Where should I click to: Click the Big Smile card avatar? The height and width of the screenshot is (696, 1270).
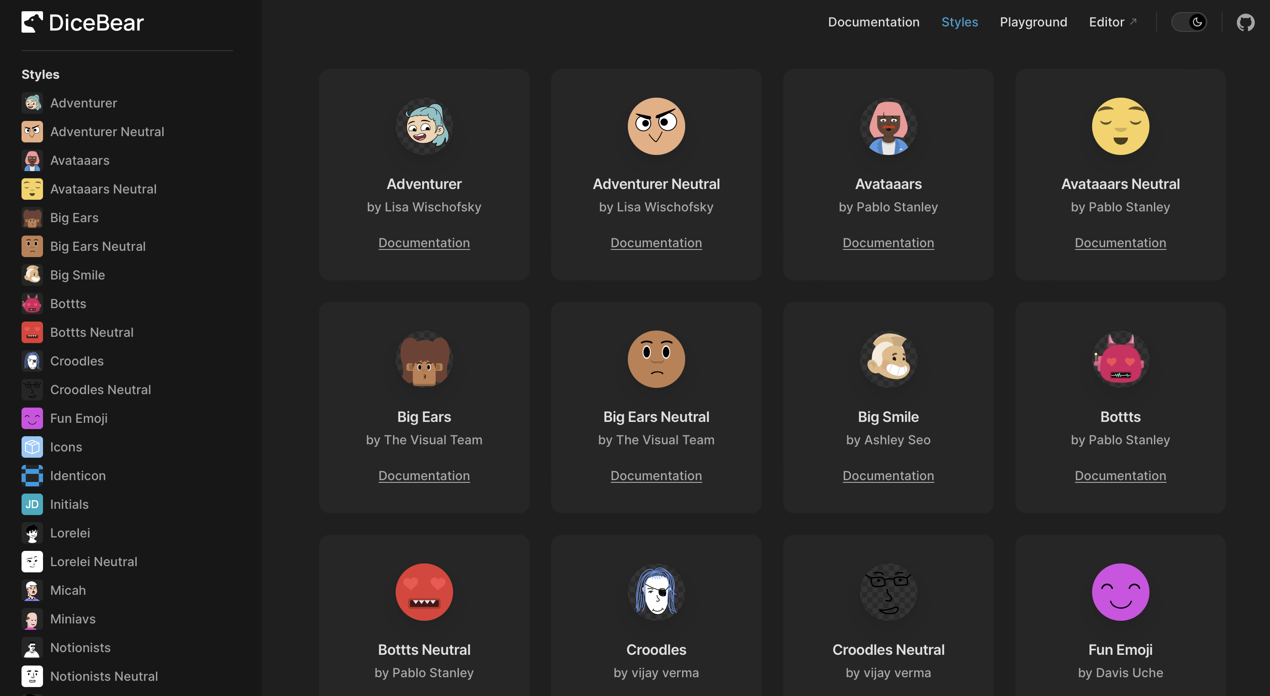888,359
